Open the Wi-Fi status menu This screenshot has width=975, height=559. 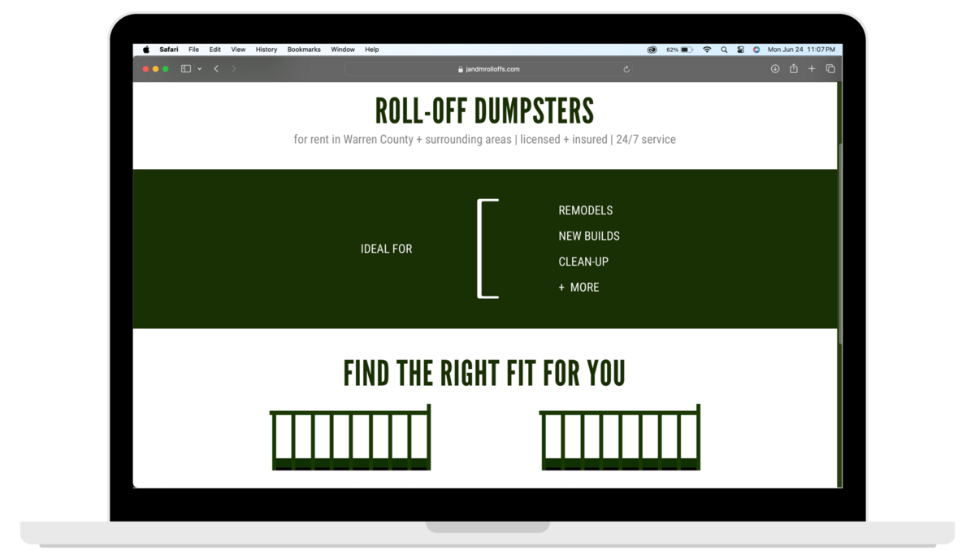(707, 50)
